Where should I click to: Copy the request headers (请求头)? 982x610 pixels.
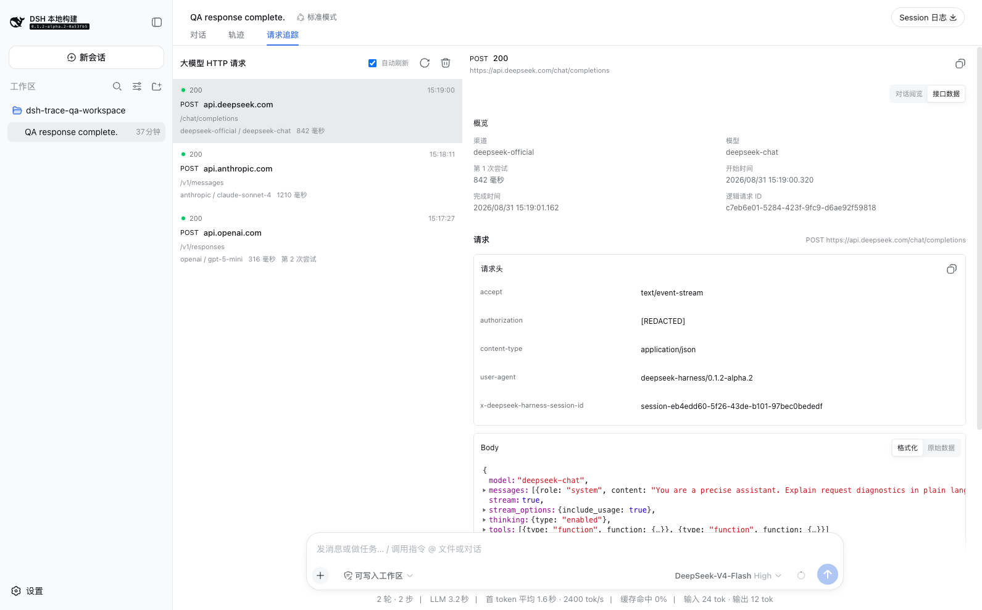click(x=952, y=269)
